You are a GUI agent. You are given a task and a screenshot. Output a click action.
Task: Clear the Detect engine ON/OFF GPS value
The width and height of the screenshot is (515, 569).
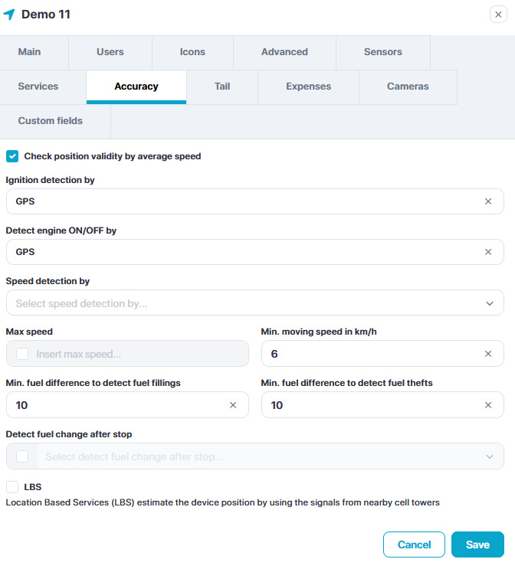[x=488, y=252]
